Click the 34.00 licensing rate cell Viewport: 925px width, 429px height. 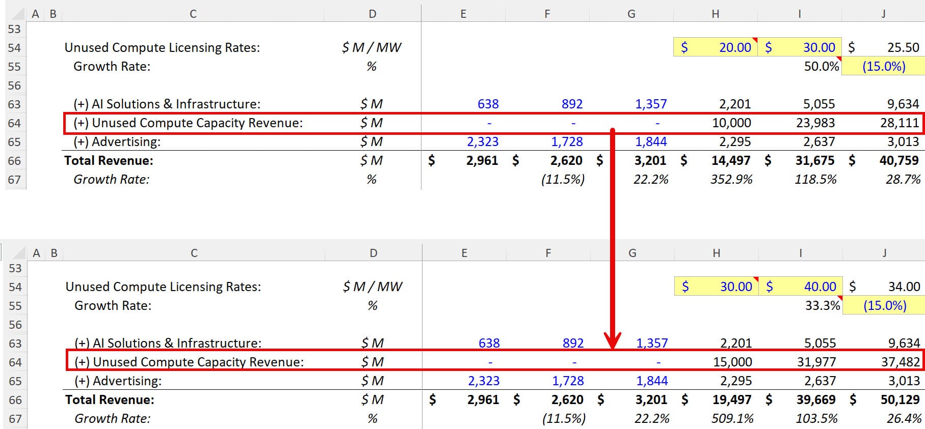pyautogui.click(x=884, y=287)
